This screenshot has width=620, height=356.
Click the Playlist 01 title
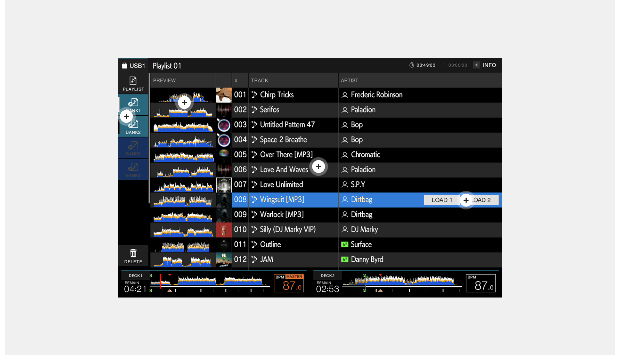coord(167,66)
